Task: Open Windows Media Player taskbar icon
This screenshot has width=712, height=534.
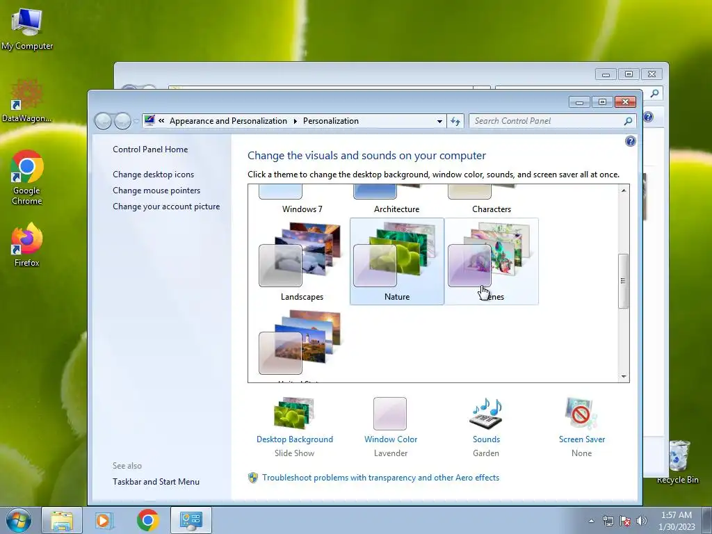Action: [104, 520]
